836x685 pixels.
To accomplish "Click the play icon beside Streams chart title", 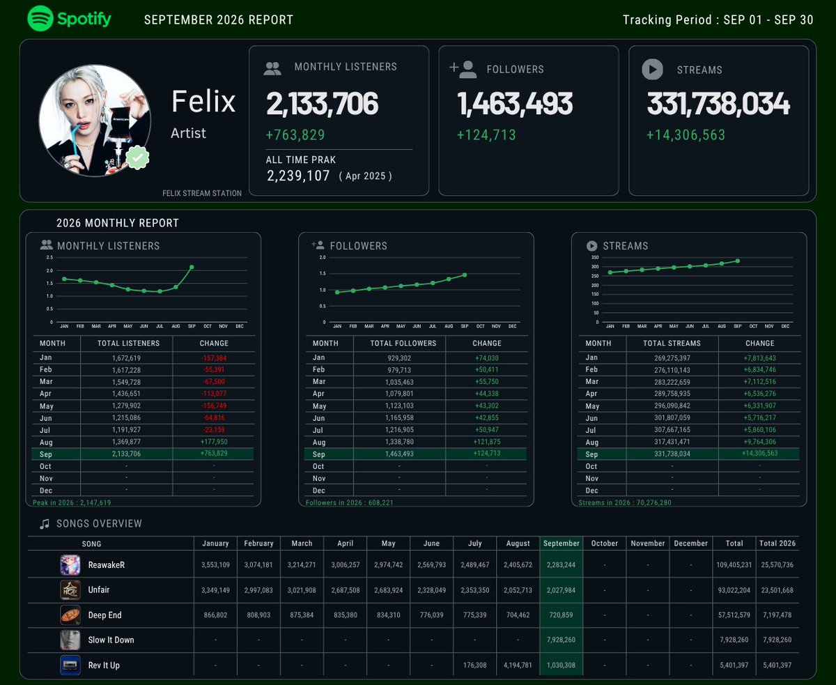I will pos(592,246).
